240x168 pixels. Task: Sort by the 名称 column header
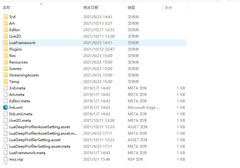click(6, 7)
